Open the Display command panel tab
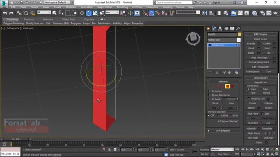The height and width of the screenshot is (157, 280). (232, 29)
